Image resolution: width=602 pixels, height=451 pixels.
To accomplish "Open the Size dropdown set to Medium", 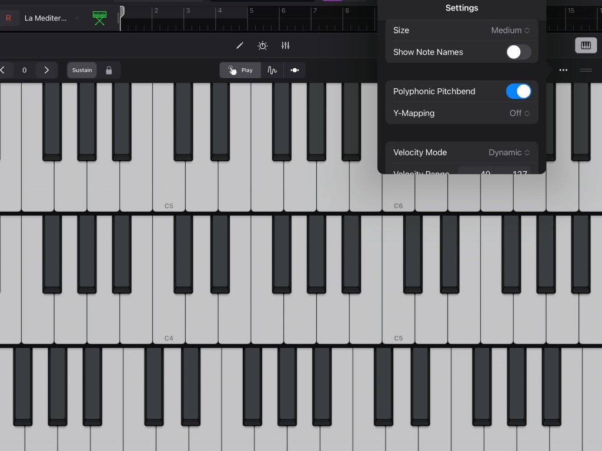I will tap(510, 31).
